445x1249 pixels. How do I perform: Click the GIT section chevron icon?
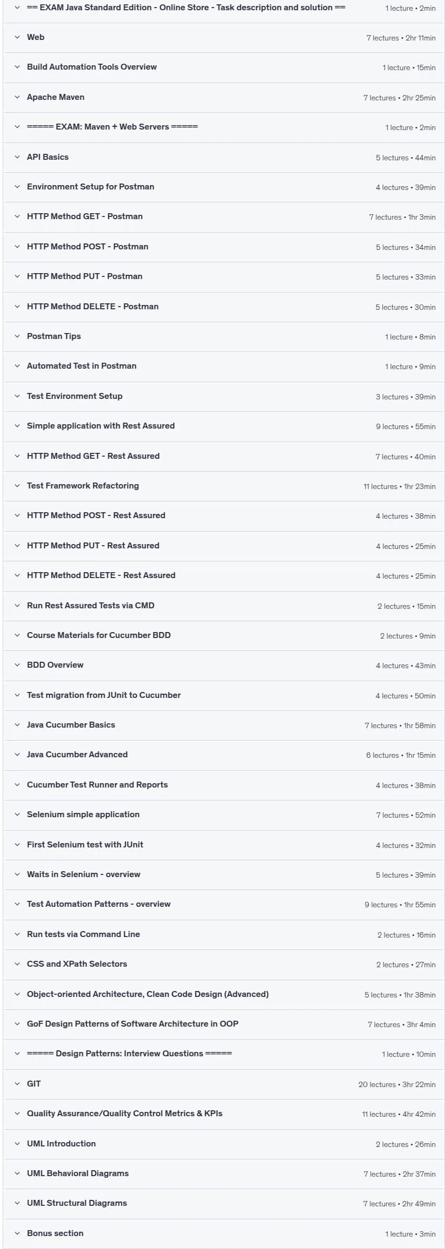click(x=17, y=1084)
